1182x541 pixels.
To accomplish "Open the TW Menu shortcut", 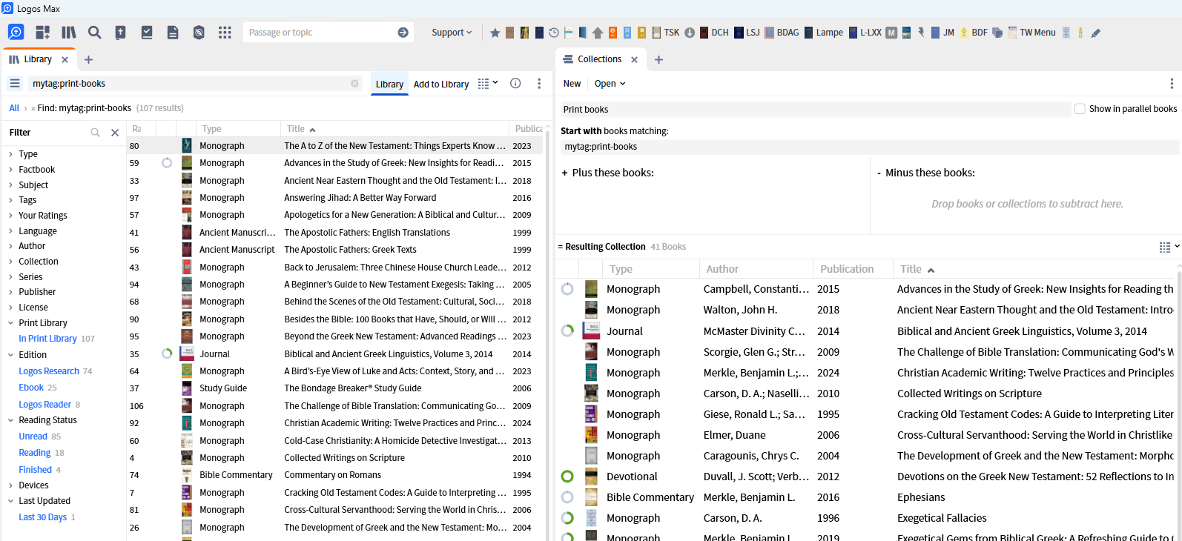I will (1031, 33).
